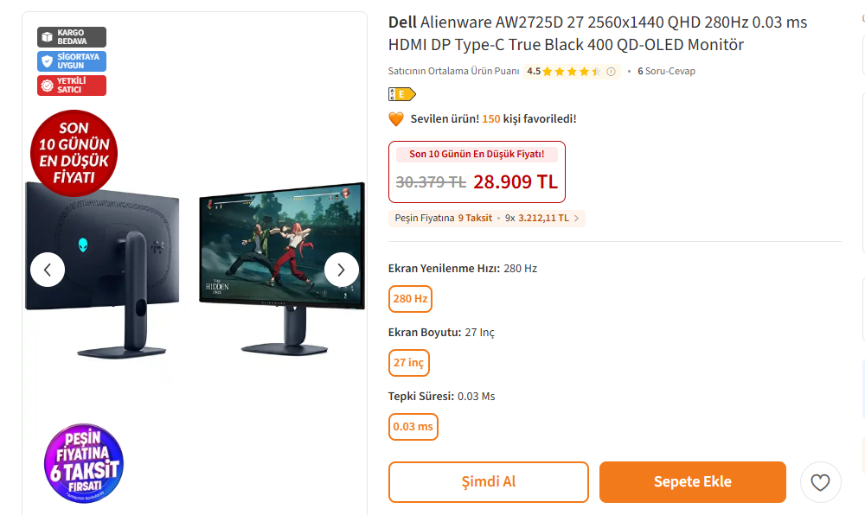Click the Kargo Bedava badge
865x515 pixels.
pos(72,37)
